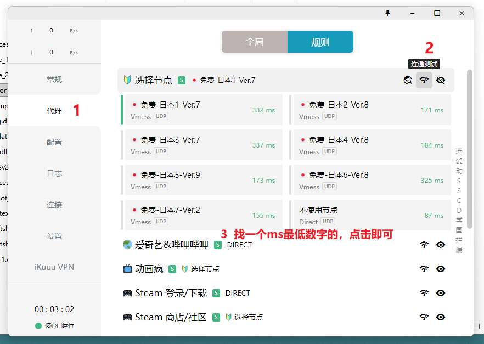Screen dimensions: 484x344
Task: Run connectivity test for 选择节点 group
Action: click(424, 80)
